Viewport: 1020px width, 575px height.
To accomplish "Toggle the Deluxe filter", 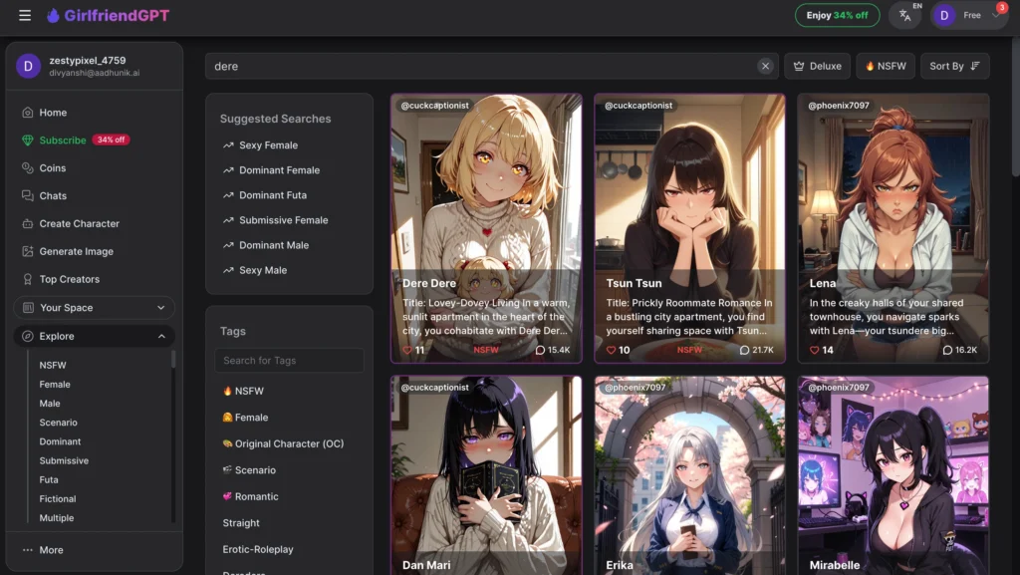I will tap(817, 66).
